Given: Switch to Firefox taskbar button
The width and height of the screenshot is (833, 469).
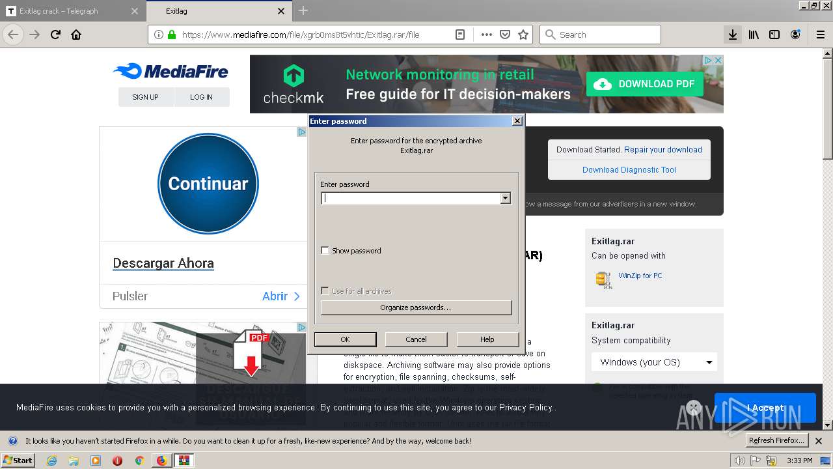Looking at the screenshot, I should point(161,461).
